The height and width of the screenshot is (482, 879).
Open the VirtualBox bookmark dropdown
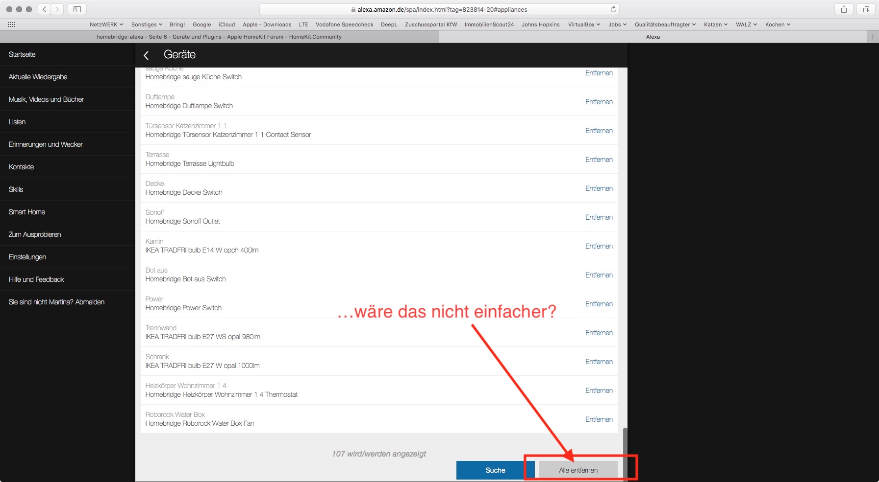584,24
